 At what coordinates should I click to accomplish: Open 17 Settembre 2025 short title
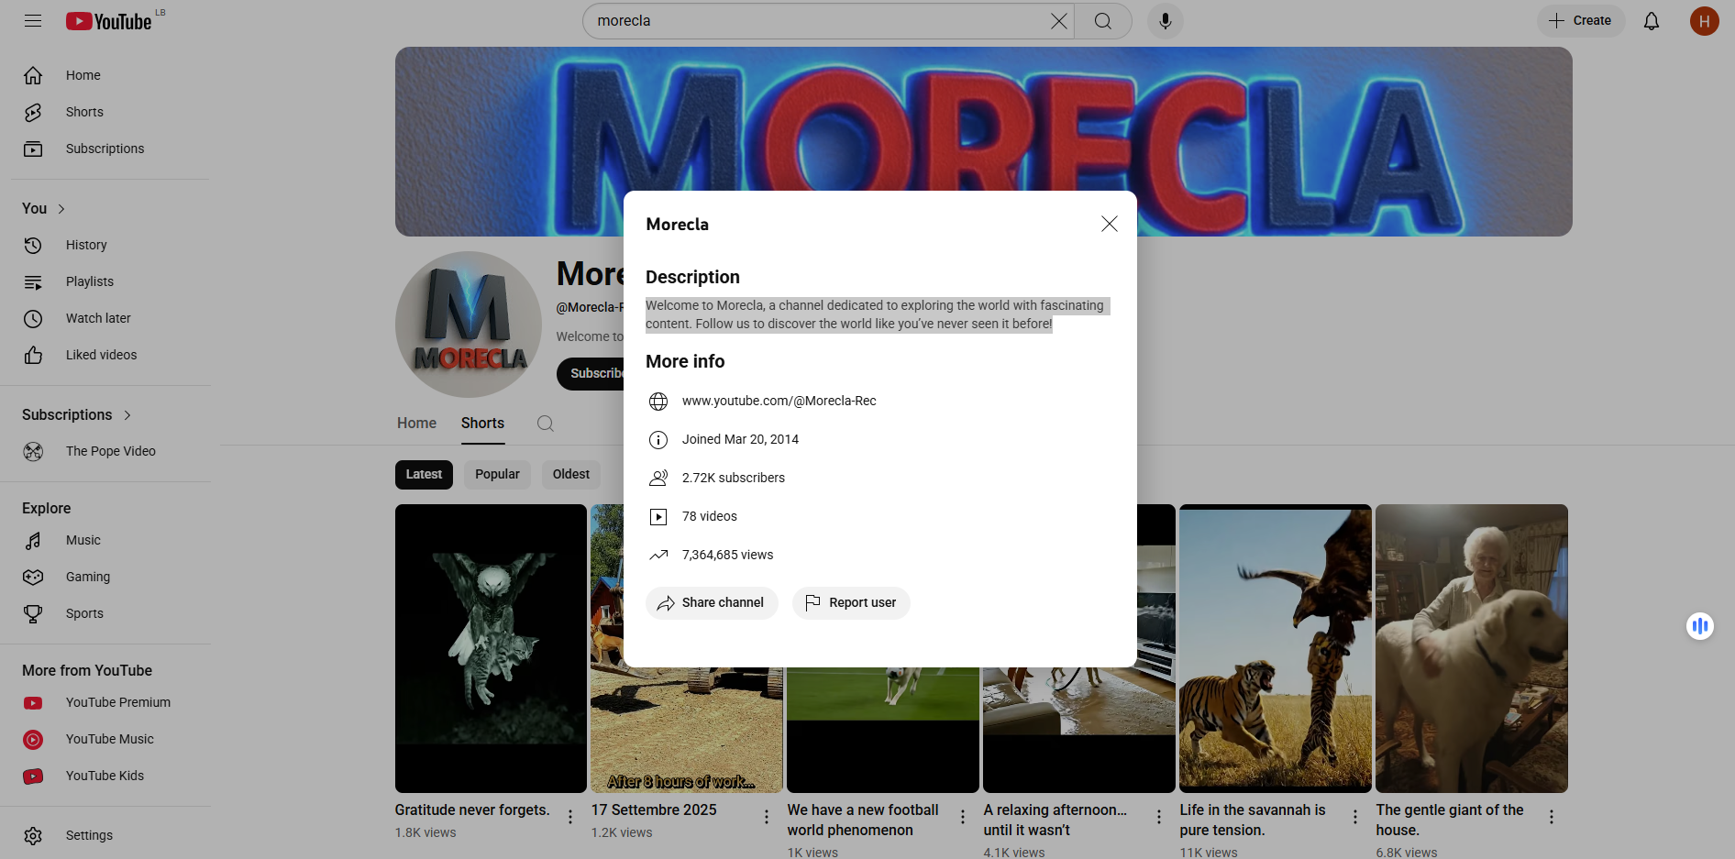tap(654, 810)
